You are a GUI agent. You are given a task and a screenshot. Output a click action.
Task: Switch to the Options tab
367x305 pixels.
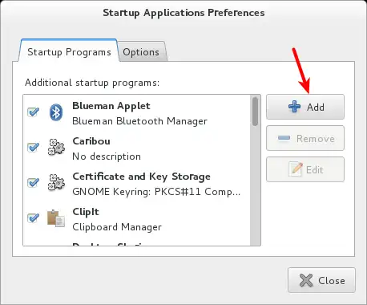pos(141,52)
